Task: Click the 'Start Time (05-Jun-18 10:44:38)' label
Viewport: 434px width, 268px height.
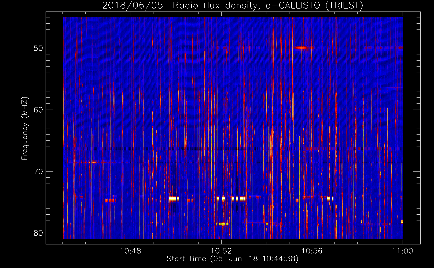Action: (x=233, y=259)
